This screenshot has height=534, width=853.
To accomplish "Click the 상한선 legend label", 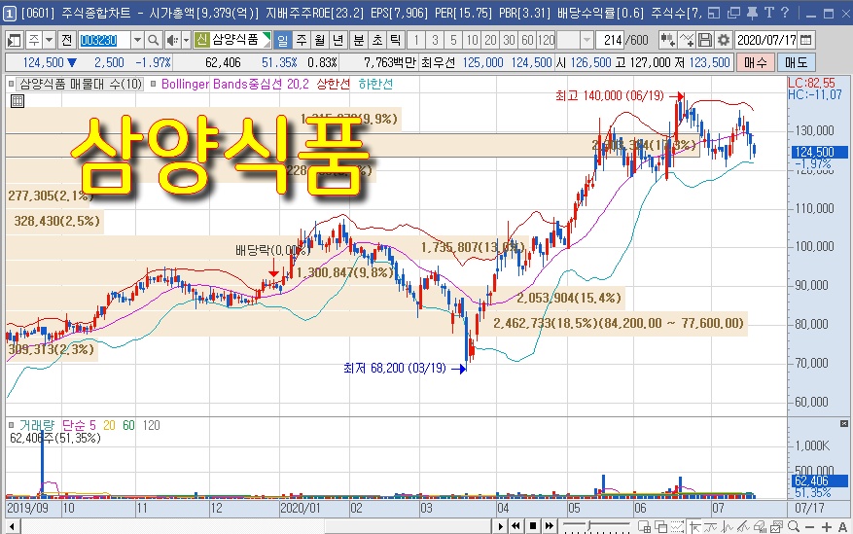I will click(x=333, y=85).
